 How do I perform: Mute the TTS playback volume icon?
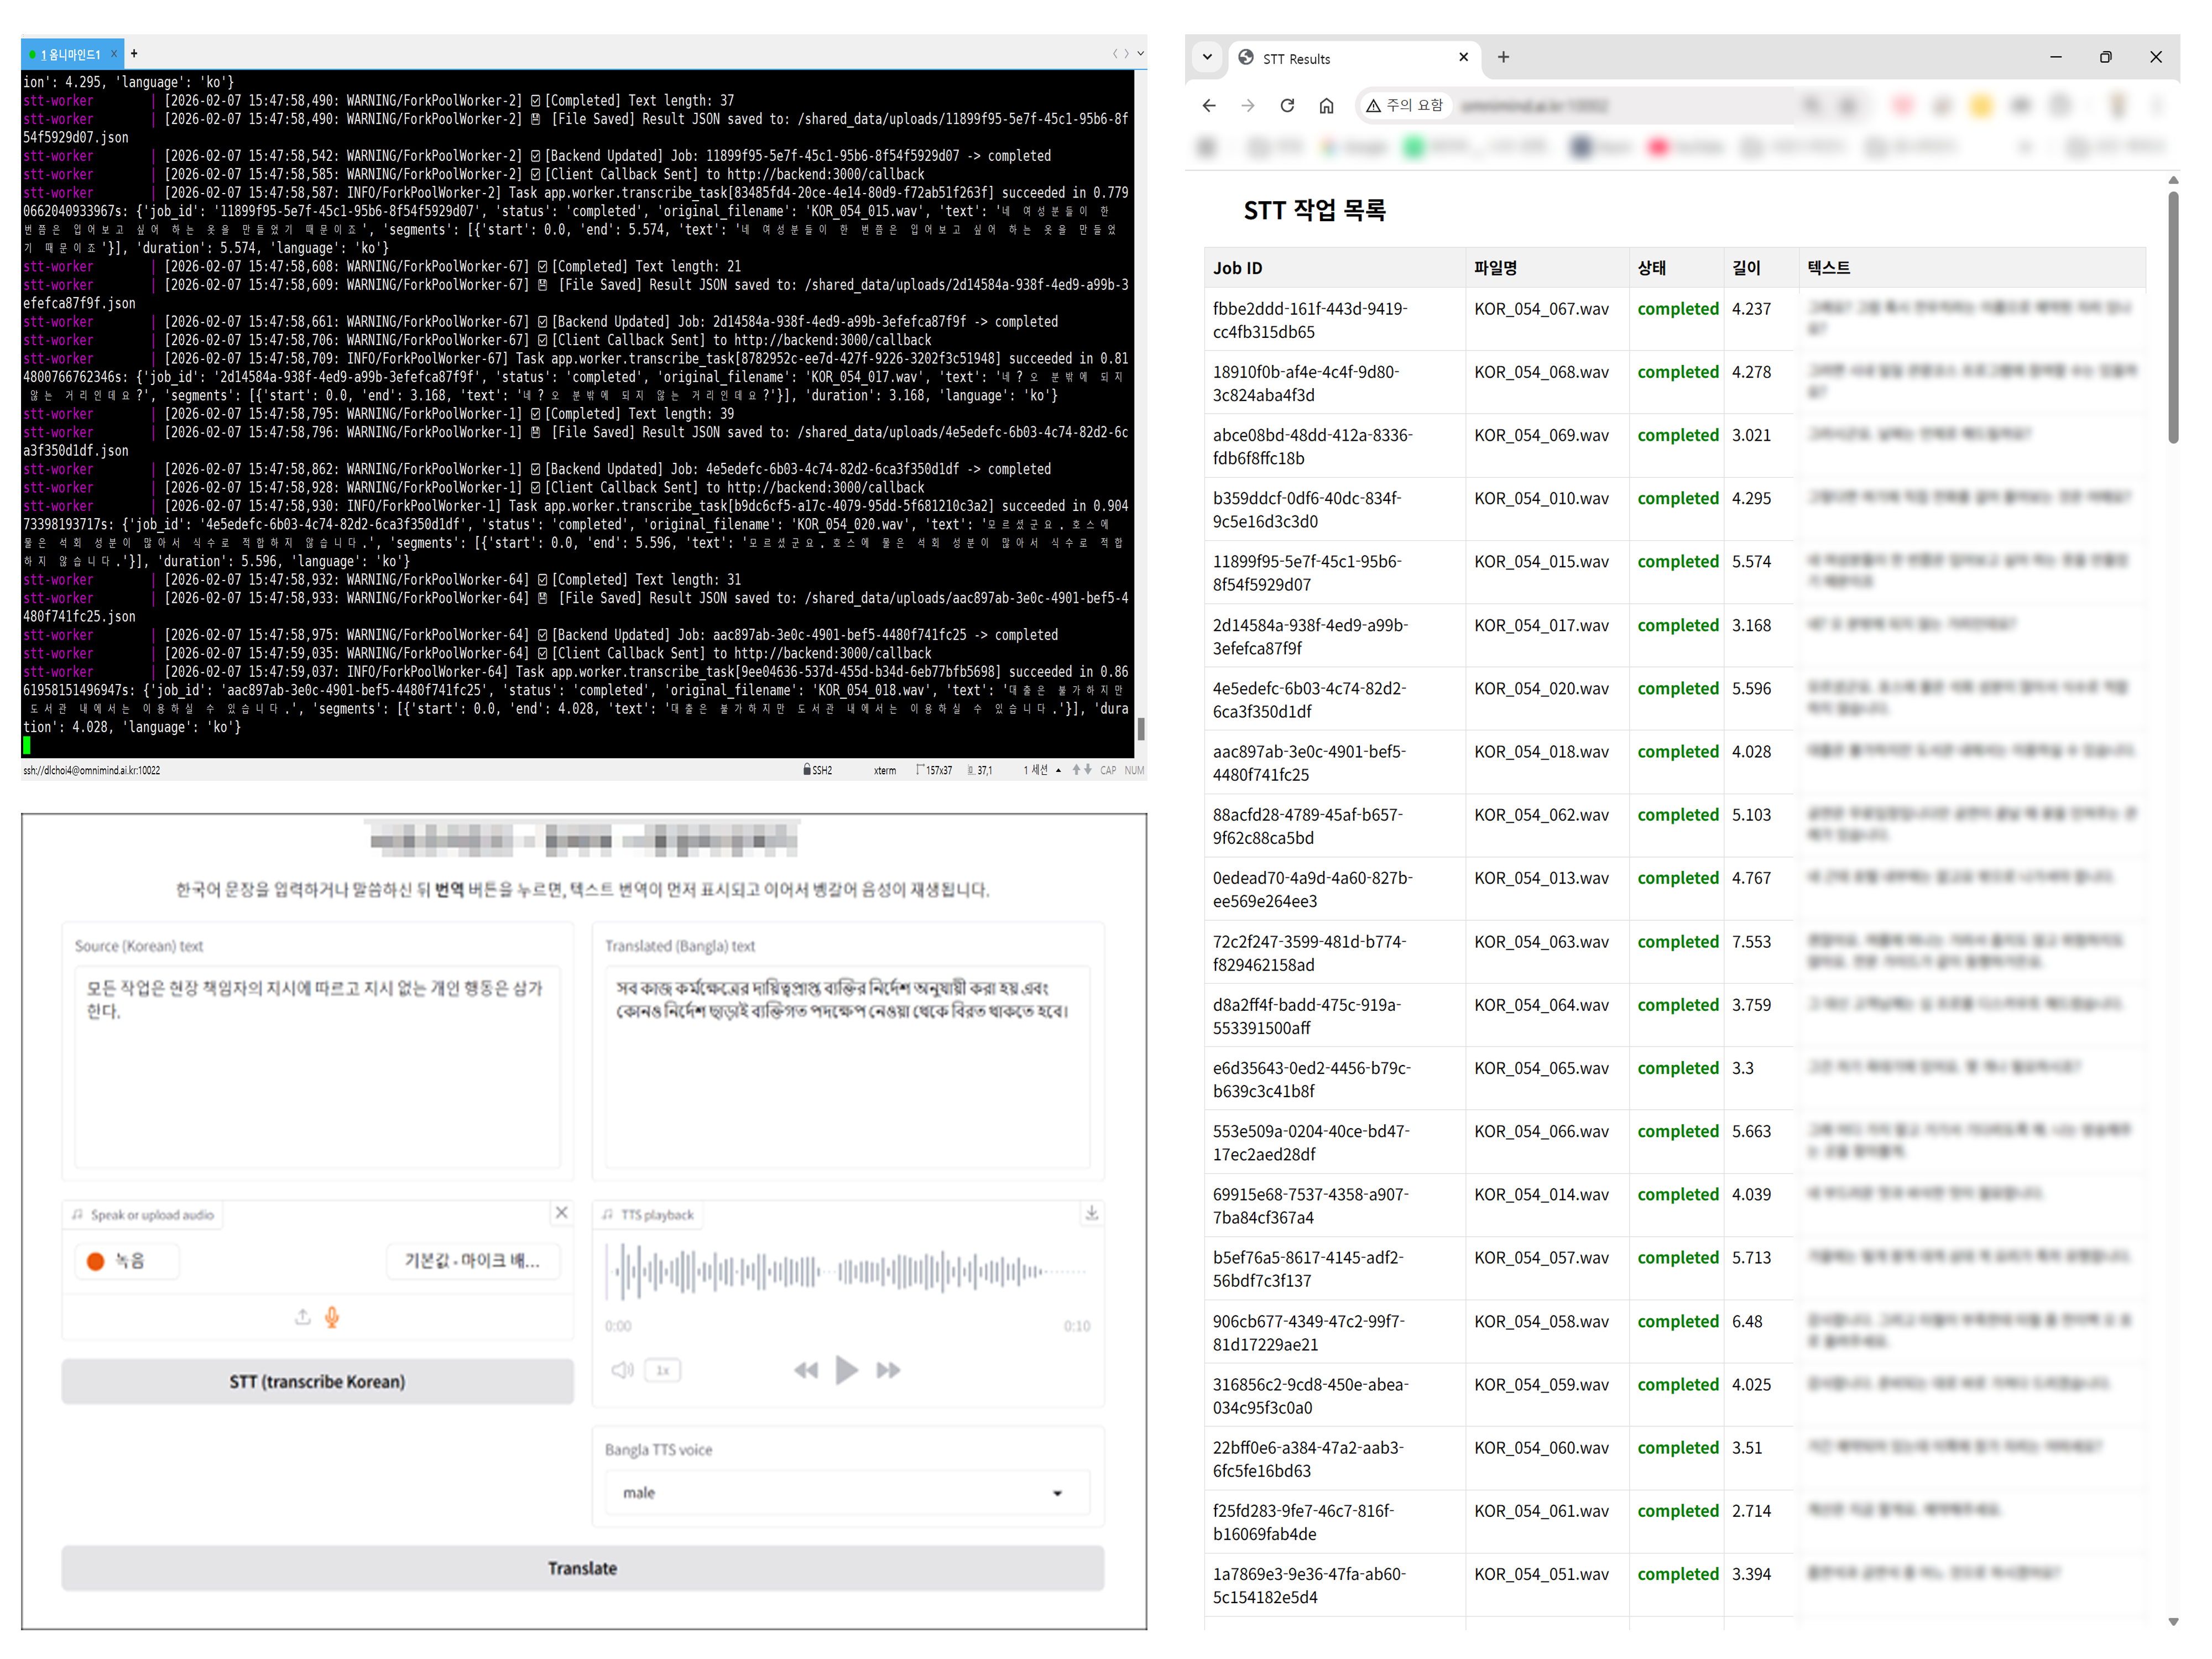tap(622, 1370)
